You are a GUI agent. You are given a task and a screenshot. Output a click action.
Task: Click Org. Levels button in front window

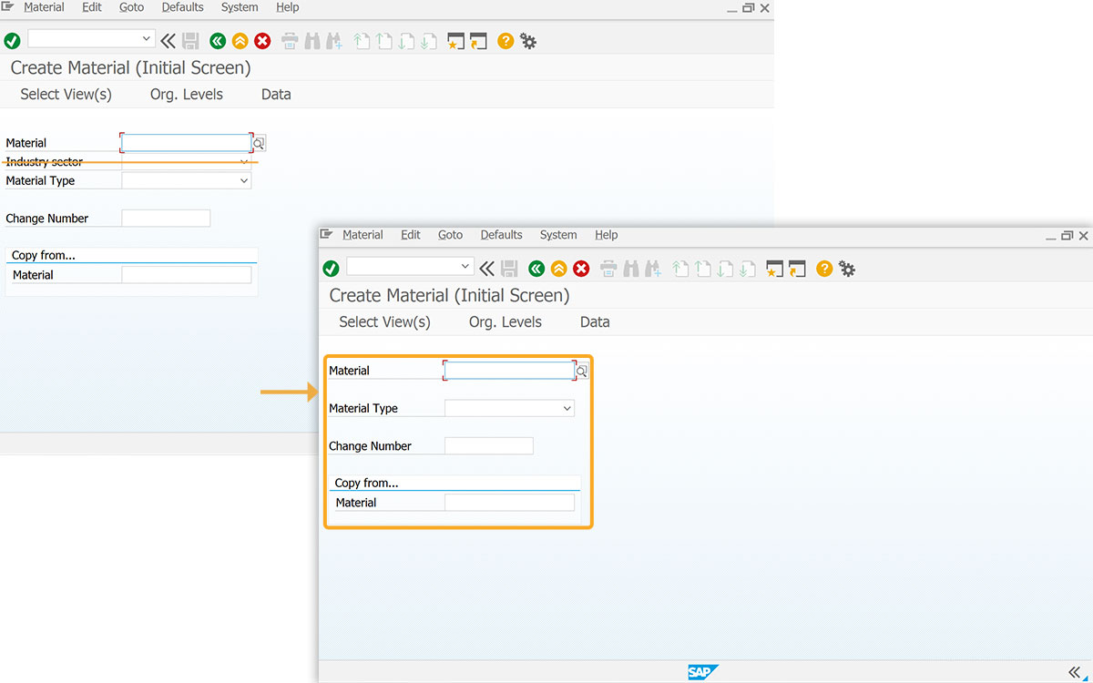tap(506, 322)
